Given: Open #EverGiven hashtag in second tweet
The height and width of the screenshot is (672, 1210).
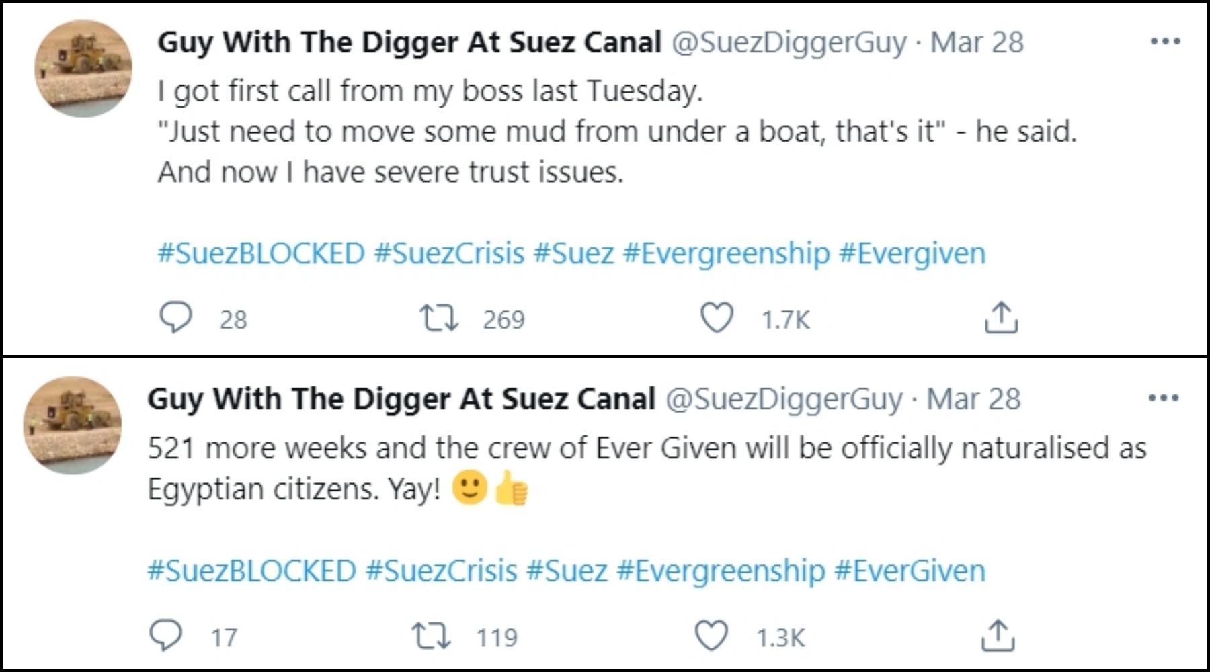Looking at the screenshot, I should click(910, 571).
